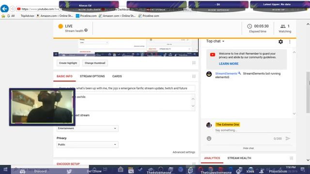The height and width of the screenshot is (174, 310).
Task: Click the stream title input field
Action: click(x=126, y=88)
